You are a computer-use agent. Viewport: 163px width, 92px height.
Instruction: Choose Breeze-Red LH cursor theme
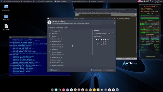[x=70, y=60]
